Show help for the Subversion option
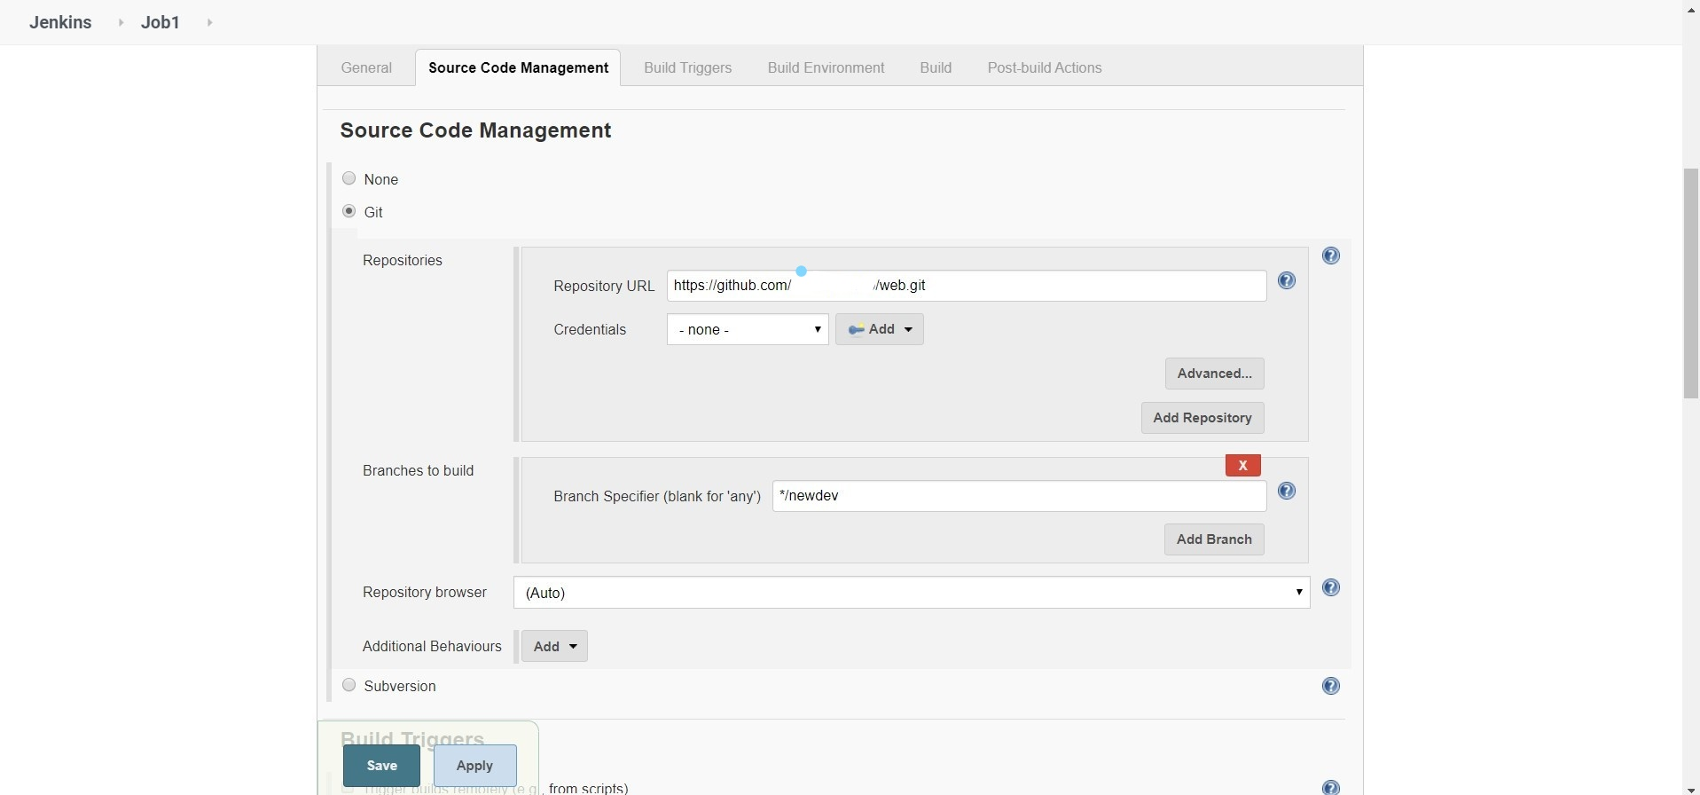Image resolution: width=1700 pixels, height=795 pixels. (x=1330, y=686)
